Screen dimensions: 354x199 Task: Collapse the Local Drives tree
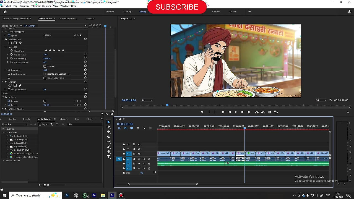click(3, 132)
